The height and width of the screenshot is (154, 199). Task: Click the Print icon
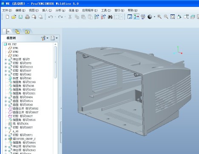click(x=27, y=17)
